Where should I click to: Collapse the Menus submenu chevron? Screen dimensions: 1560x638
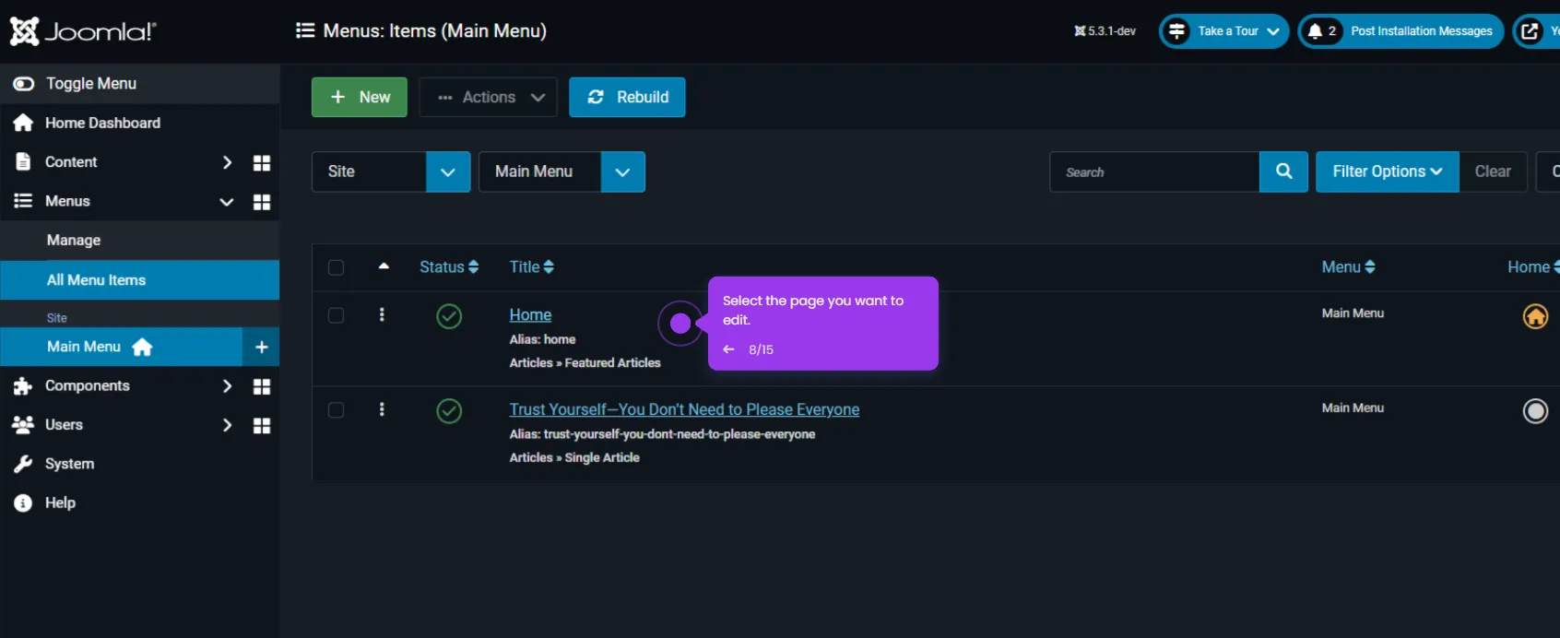pos(227,201)
